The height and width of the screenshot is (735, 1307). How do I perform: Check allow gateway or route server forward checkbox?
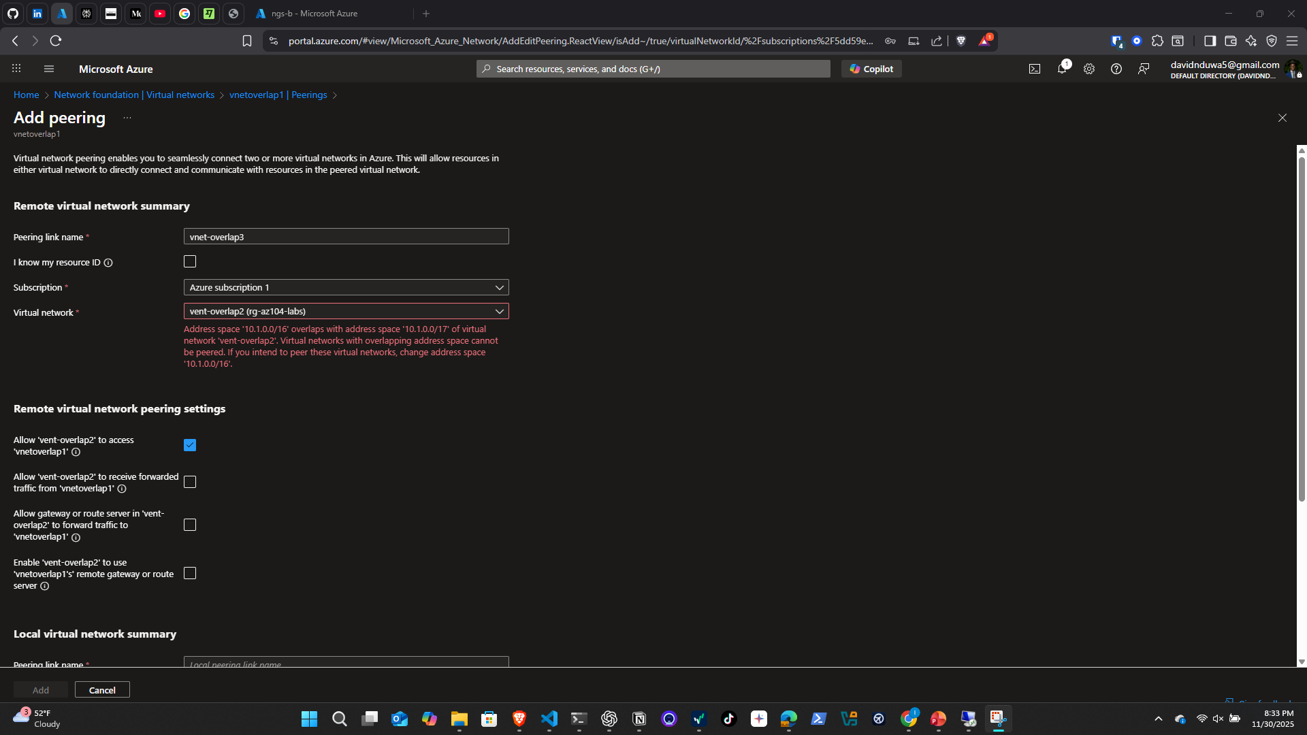click(190, 525)
